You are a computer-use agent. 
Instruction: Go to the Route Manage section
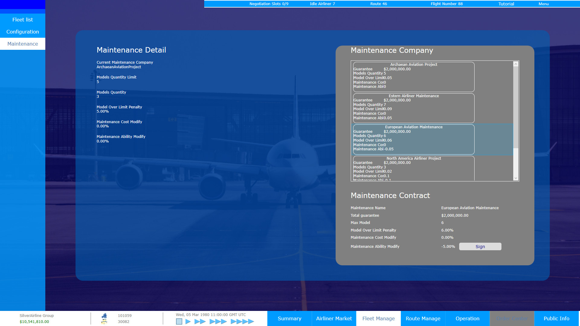tap(423, 318)
